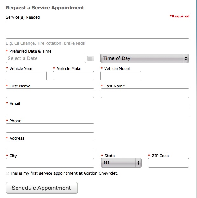Click the Schedule Appointment button
Screen dimensions: 197x198
pos(42,188)
